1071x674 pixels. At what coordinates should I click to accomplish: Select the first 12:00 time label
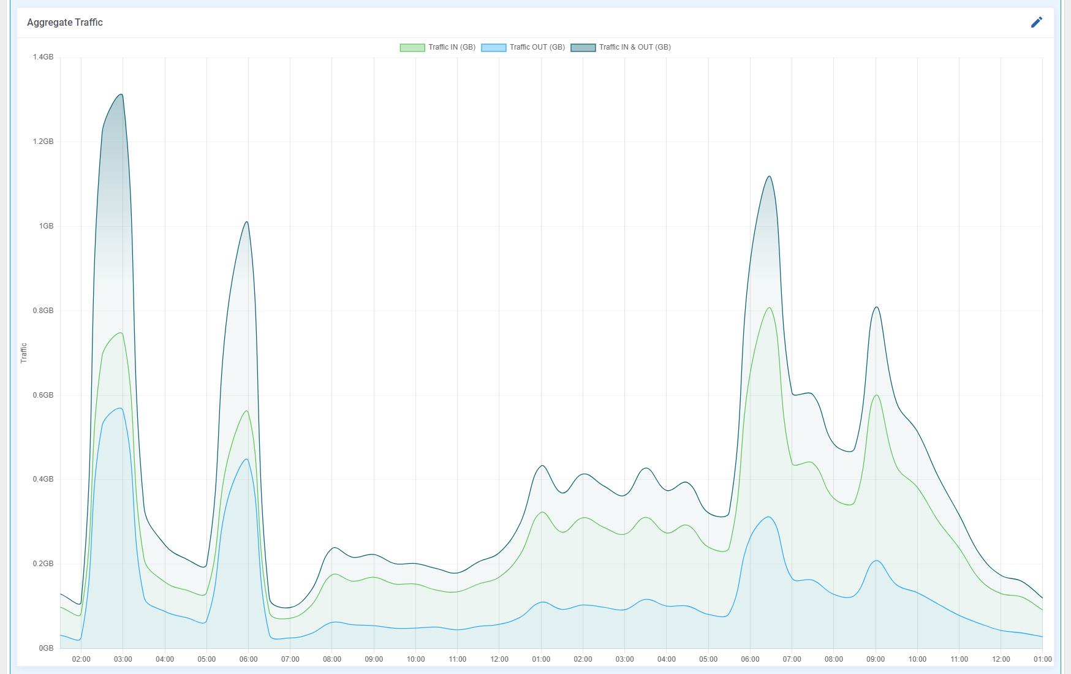click(x=499, y=659)
